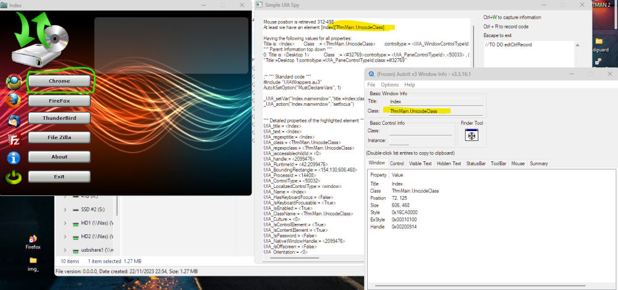
Task: Click the '1 item selected 1.27 MB' status text
Action: 114,261
